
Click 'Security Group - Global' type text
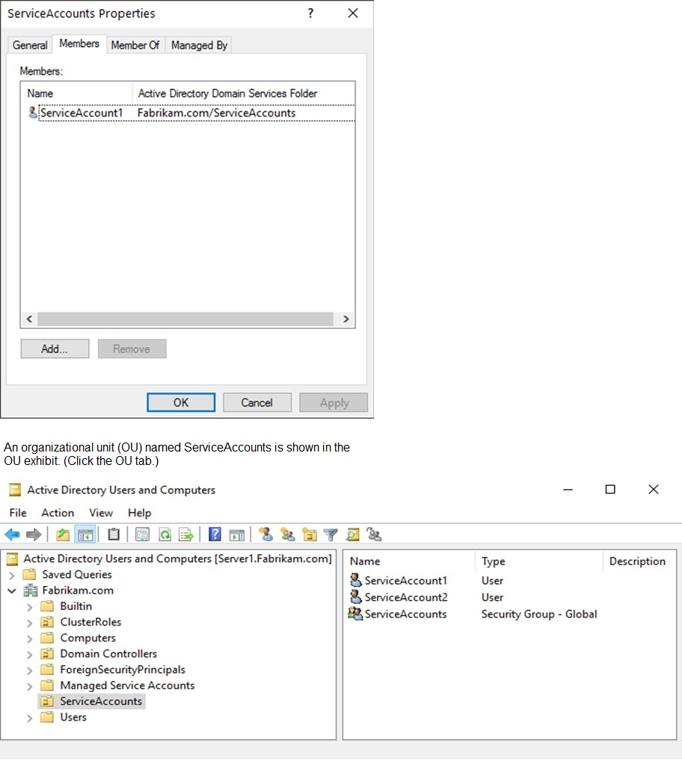tap(539, 614)
